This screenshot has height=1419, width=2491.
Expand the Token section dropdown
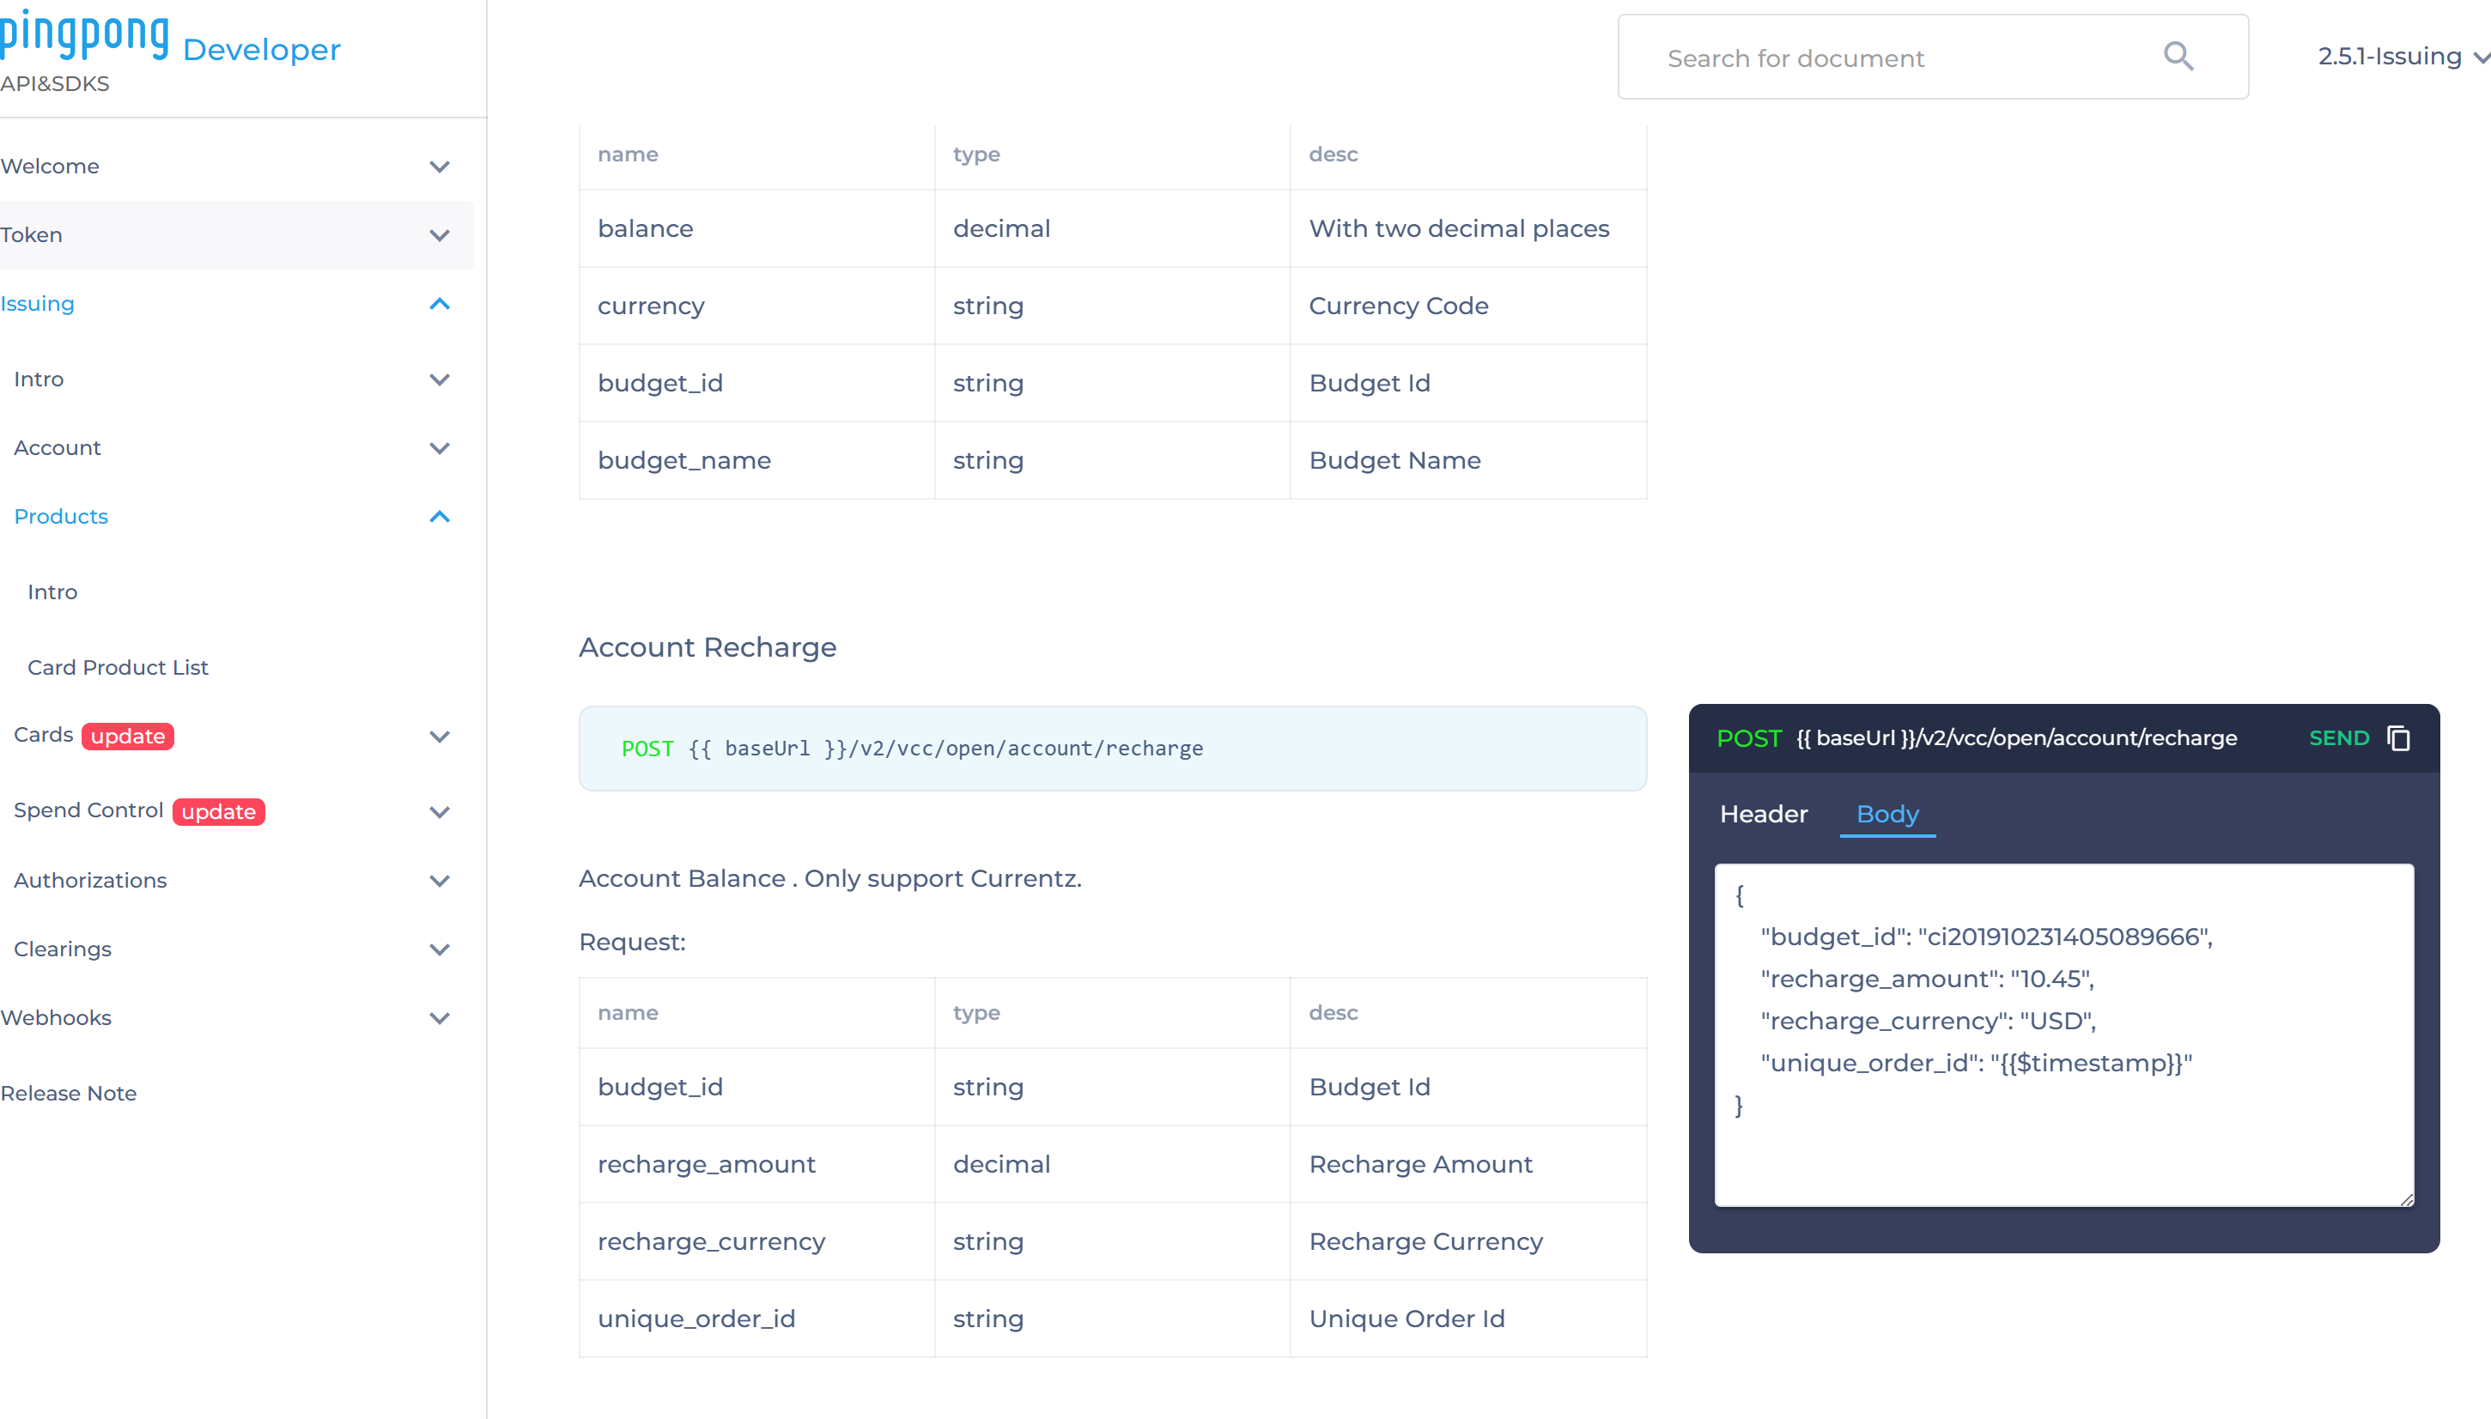click(x=440, y=236)
